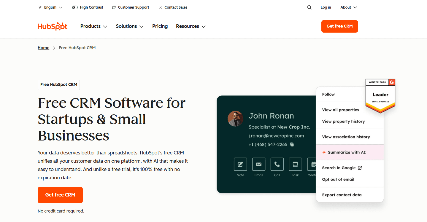
Task: Copy phone number via clipboard icon
Action: (292, 145)
